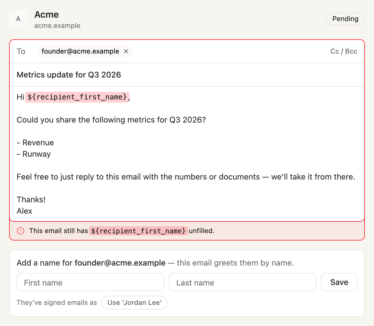Focus the Last name field
Image resolution: width=374 pixels, height=326 pixels.
pos(243,282)
